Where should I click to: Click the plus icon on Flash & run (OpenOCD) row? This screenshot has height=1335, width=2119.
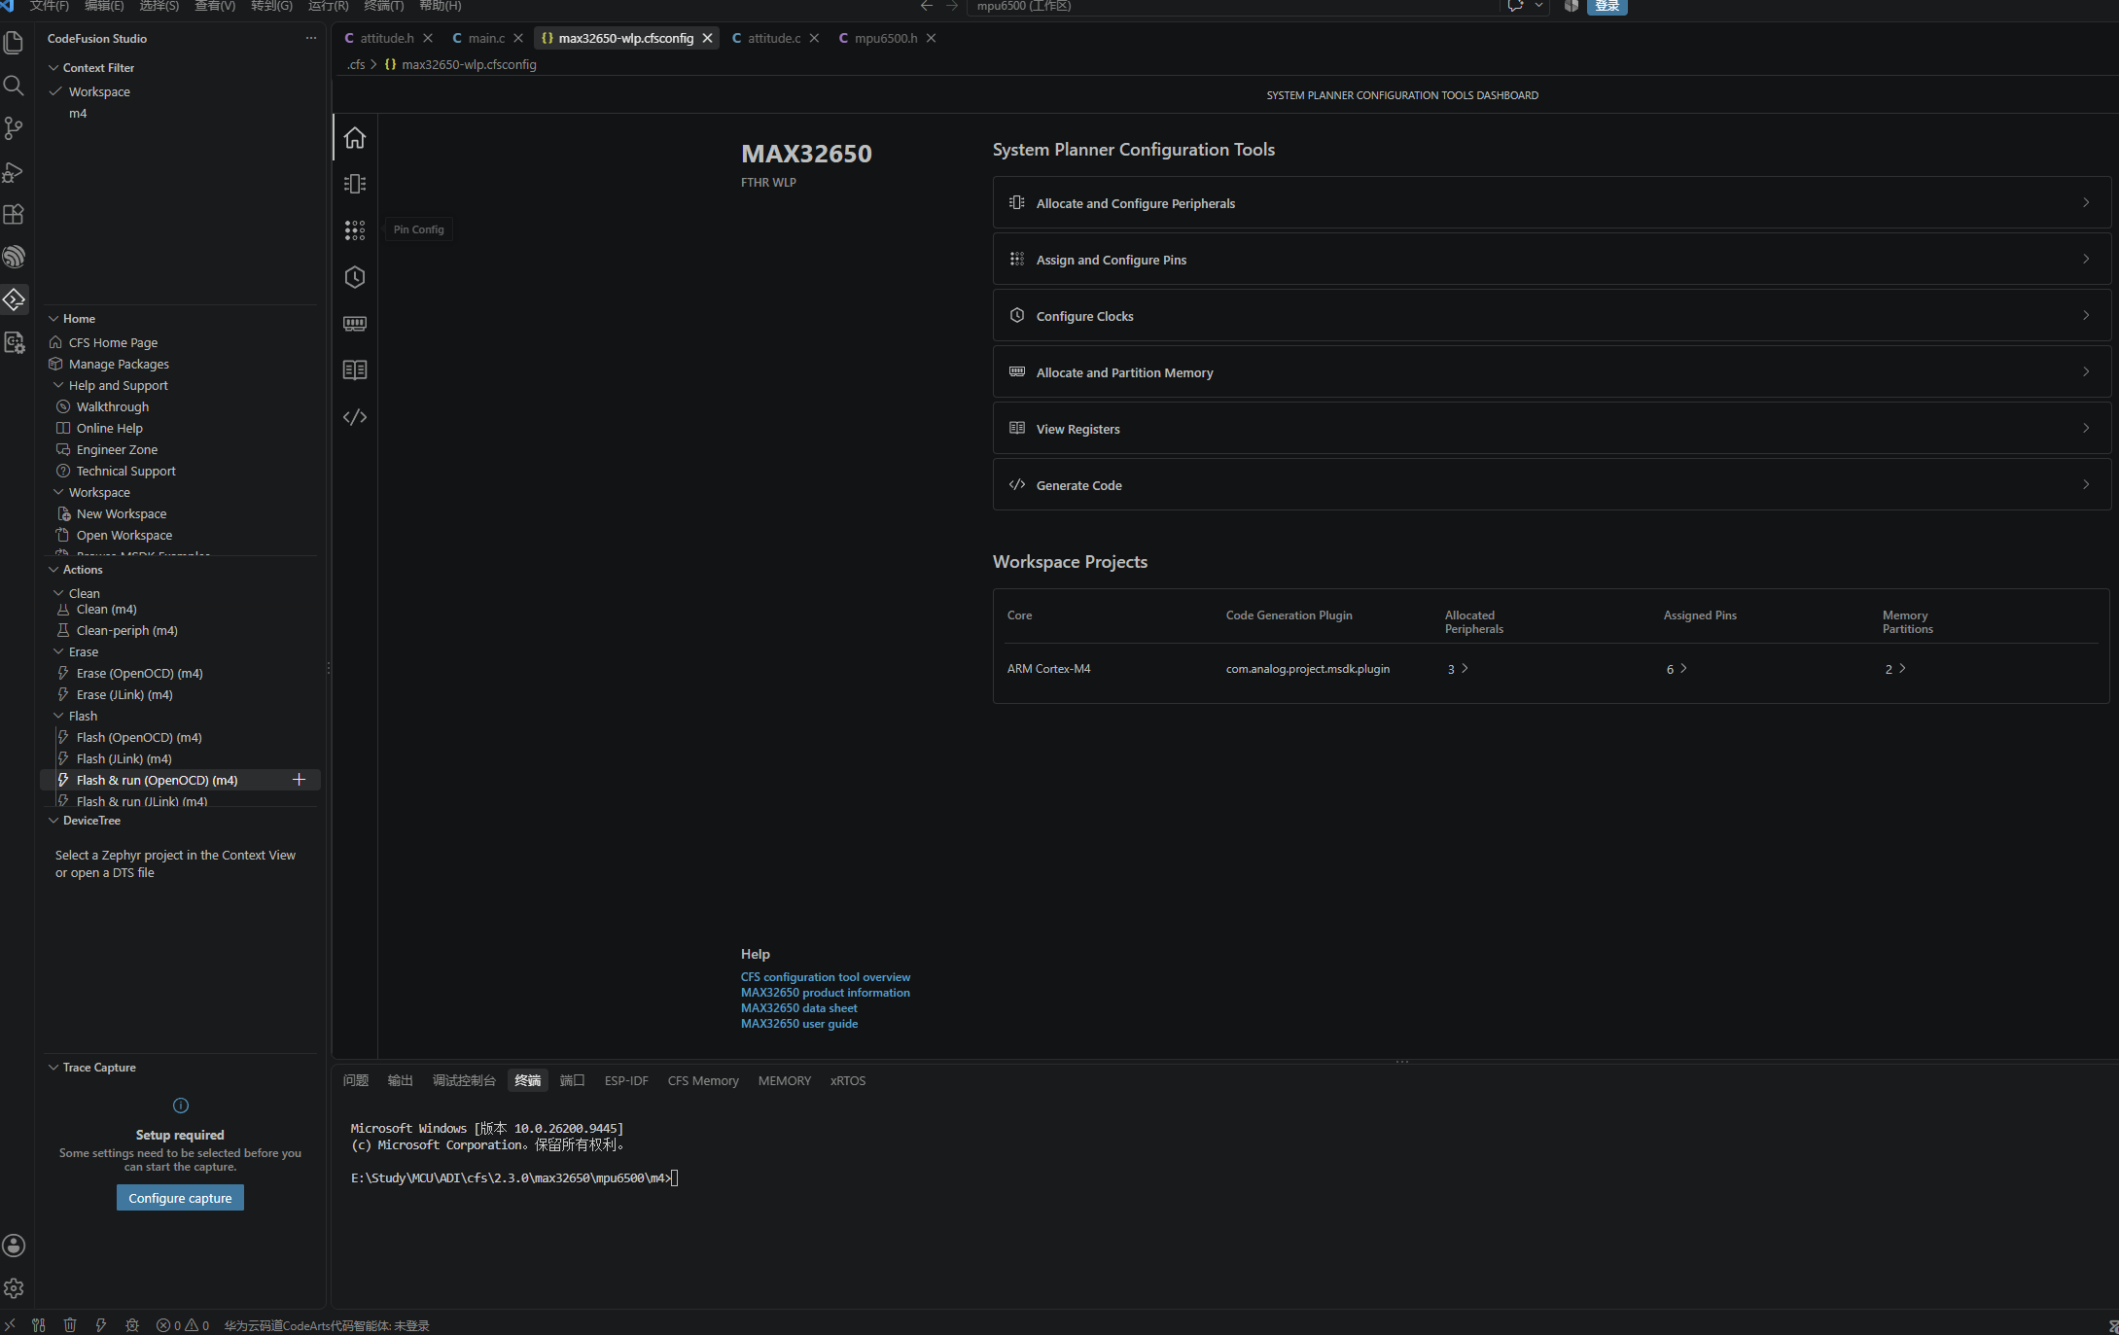(300, 780)
